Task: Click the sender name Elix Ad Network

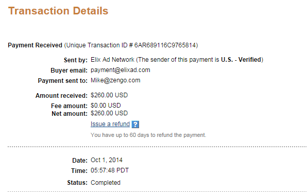Action: pos(112,60)
